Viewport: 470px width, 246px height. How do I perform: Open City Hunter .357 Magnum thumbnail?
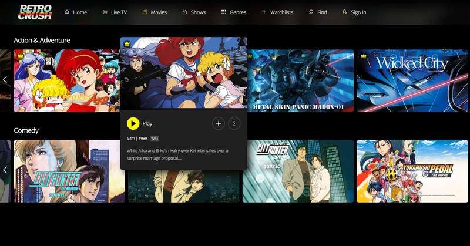69,171
